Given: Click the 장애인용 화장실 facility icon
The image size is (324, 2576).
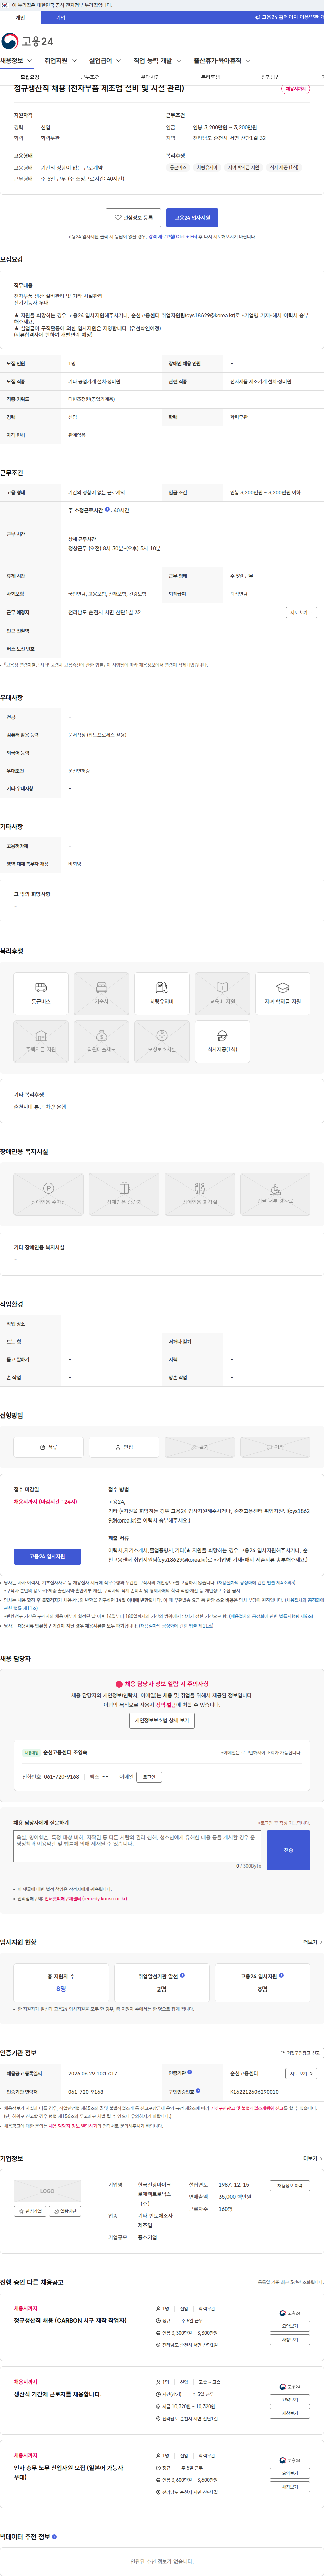Looking at the screenshot, I should point(200,1194).
